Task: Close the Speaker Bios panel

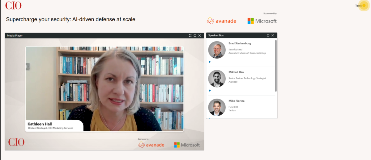Action: [273, 35]
